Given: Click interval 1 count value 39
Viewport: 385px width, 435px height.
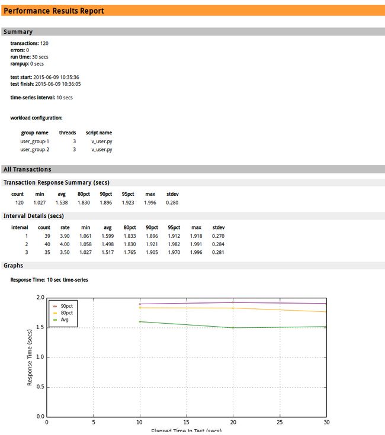Looking at the screenshot, I should [x=47, y=236].
